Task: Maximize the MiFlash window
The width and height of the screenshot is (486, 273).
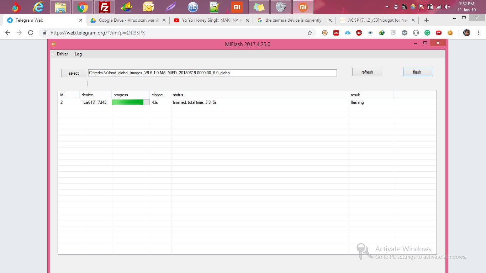Action: [x=425, y=43]
